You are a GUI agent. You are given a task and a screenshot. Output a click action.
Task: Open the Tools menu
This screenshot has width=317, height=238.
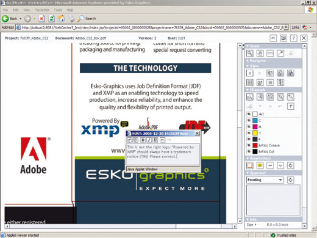tap(58, 10)
